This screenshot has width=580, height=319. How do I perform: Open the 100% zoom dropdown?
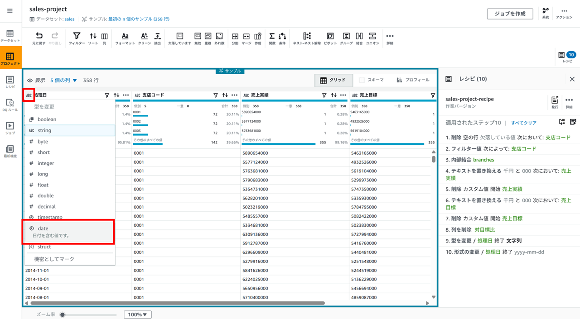138,314
